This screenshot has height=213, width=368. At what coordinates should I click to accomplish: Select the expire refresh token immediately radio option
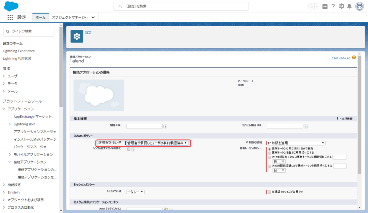[x=270, y=152]
